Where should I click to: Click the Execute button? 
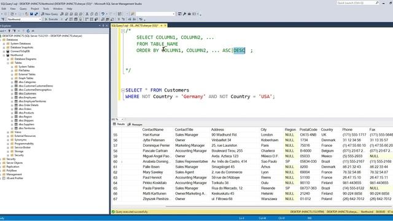pos(52,19)
